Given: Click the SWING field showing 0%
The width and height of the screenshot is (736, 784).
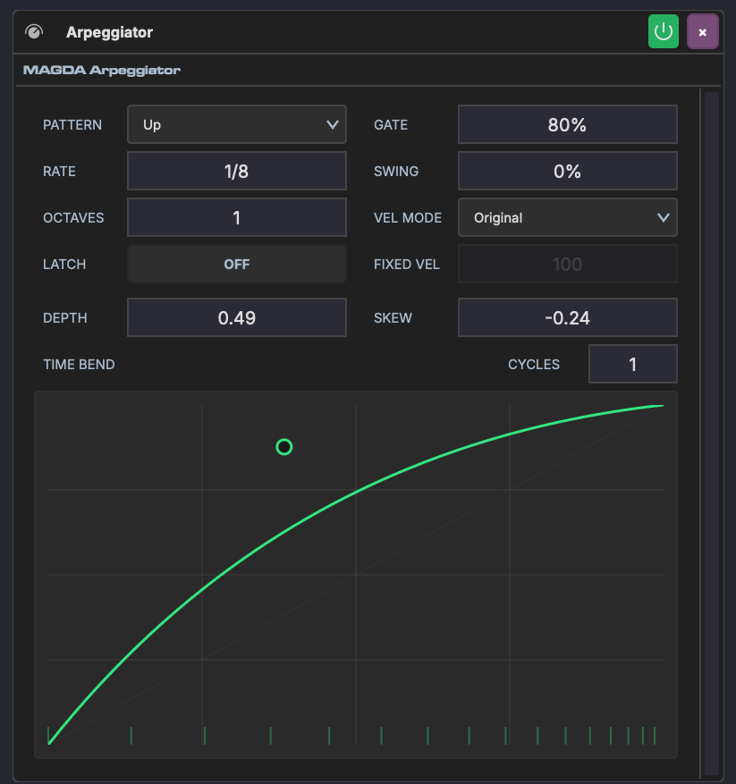Looking at the screenshot, I should click(x=567, y=171).
